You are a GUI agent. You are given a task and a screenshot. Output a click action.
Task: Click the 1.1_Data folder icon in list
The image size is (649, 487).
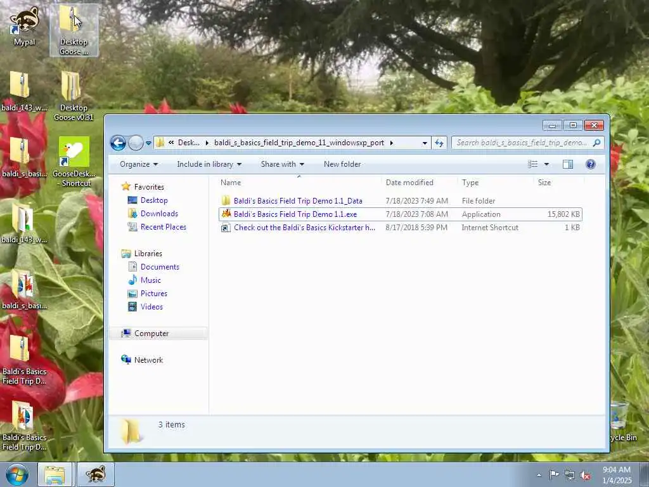point(226,201)
